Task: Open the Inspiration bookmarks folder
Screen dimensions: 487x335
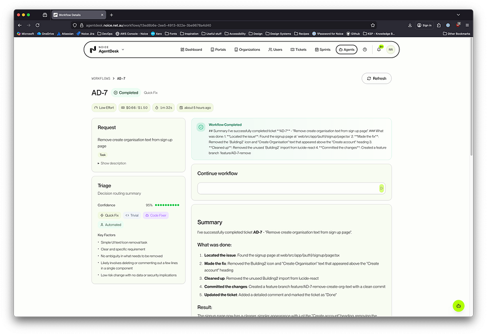Action: 189,33
